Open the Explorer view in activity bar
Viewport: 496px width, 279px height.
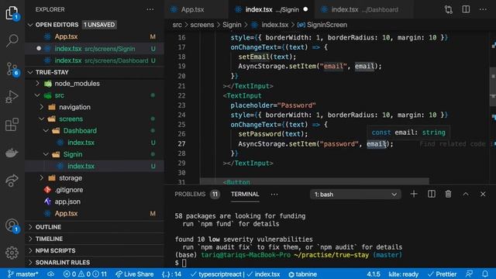pos(12,12)
